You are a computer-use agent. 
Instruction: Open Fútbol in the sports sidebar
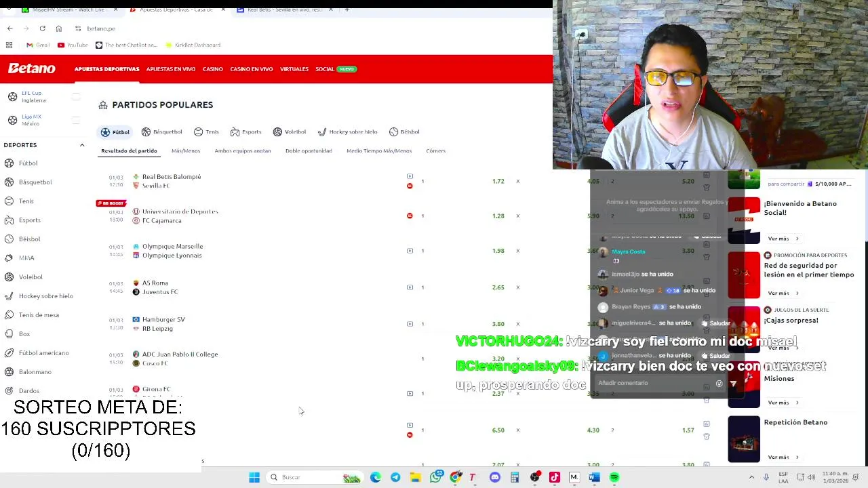(28, 163)
